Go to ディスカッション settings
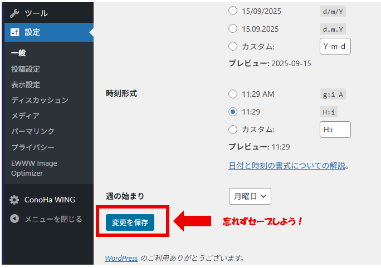The height and width of the screenshot is (268, 381). pyautogui.click(x=40, y=100)
